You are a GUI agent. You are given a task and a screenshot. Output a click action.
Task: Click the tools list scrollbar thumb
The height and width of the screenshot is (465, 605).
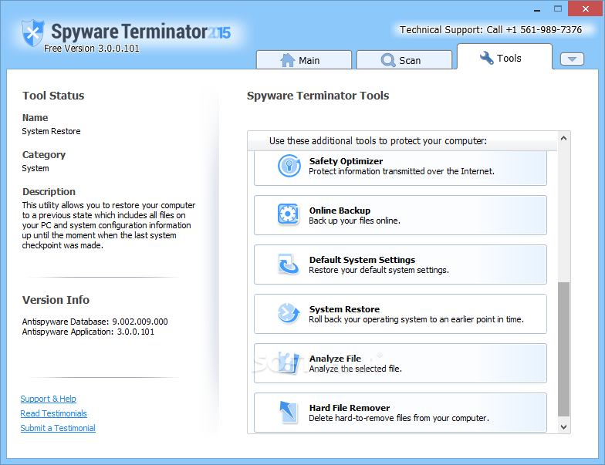563,349
